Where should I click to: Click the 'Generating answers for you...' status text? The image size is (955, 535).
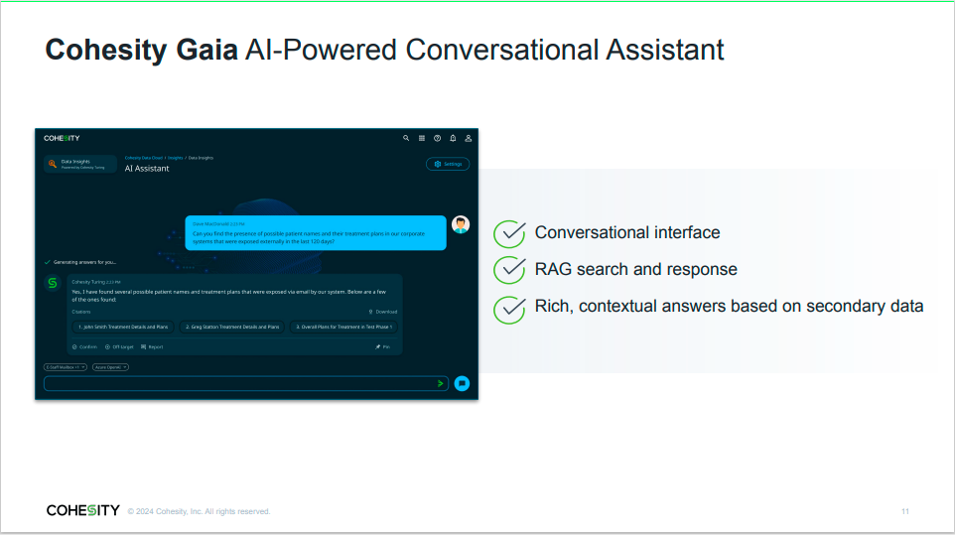click(84, 262)
